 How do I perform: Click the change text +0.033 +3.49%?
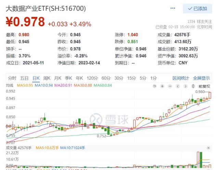click(x=69, y=24)
